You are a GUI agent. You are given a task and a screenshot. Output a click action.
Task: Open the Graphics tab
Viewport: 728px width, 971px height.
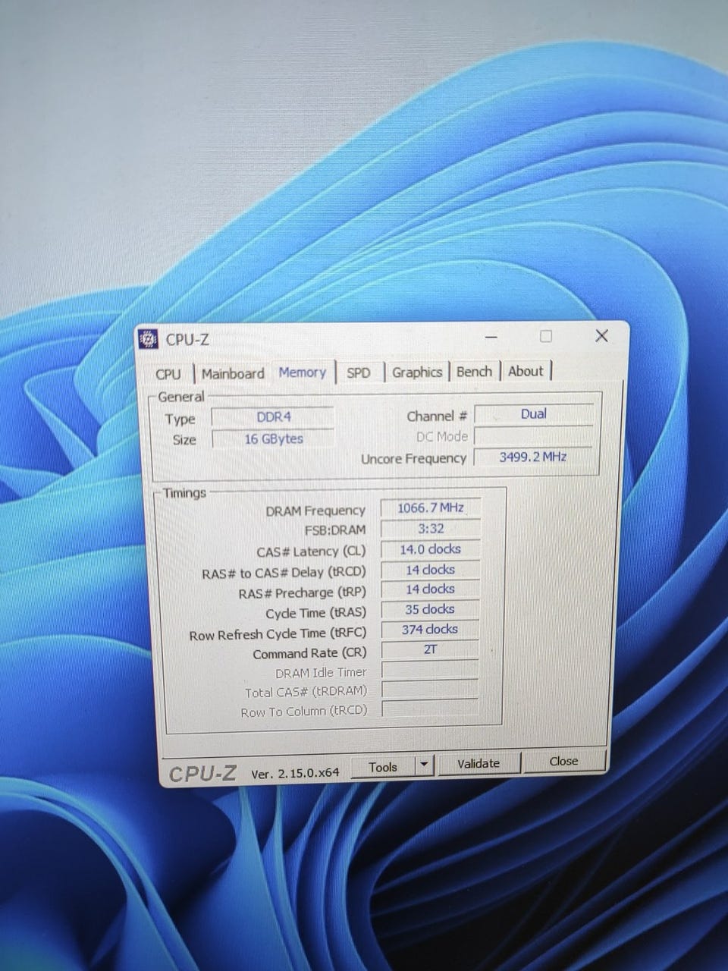(x=417, y=372)
